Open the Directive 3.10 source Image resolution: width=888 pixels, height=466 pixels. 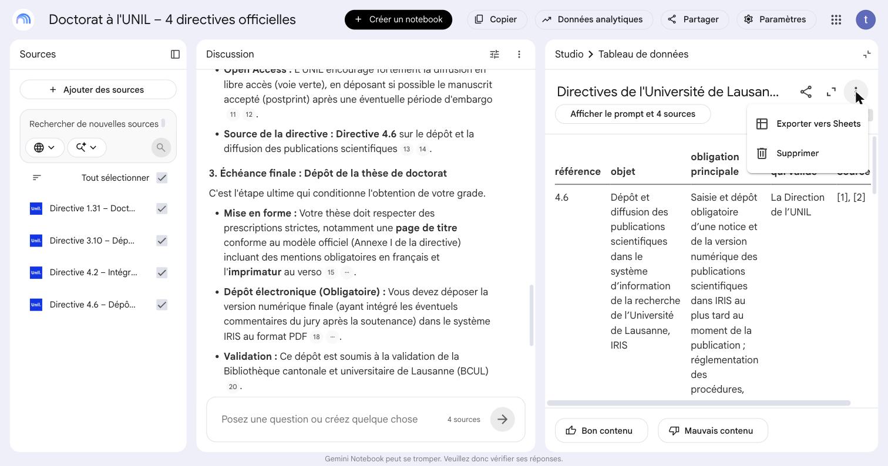93,241
